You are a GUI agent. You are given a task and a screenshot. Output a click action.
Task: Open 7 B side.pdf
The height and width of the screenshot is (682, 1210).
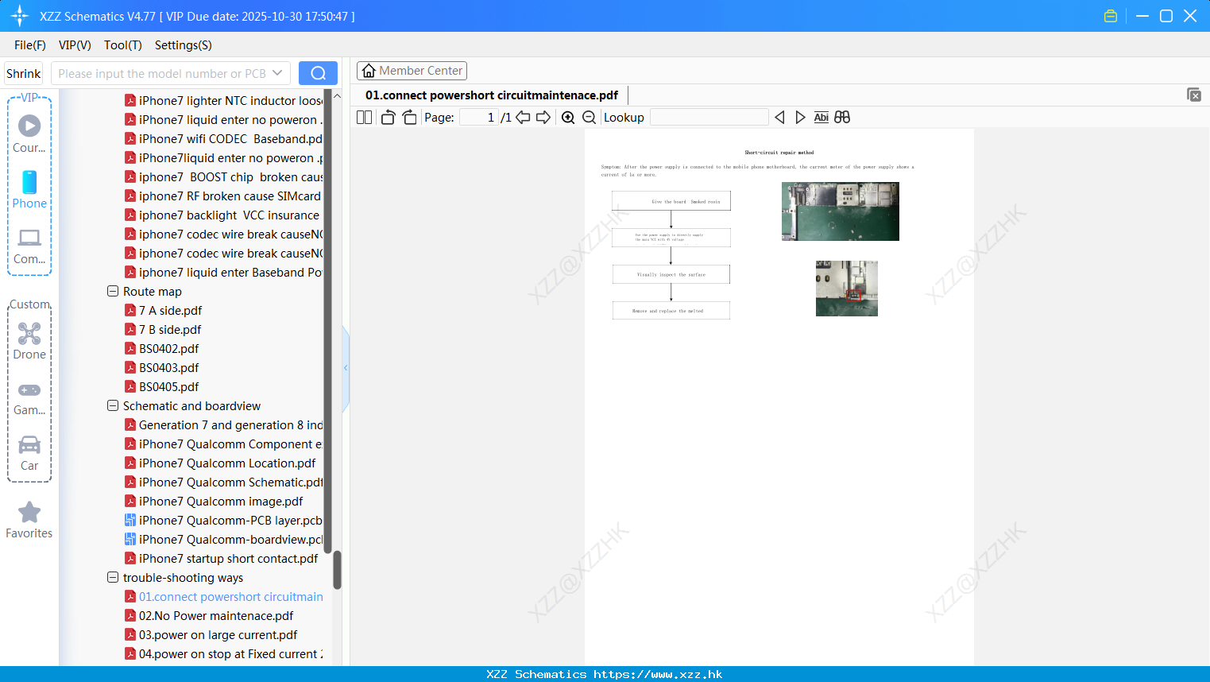pos(164,330)
